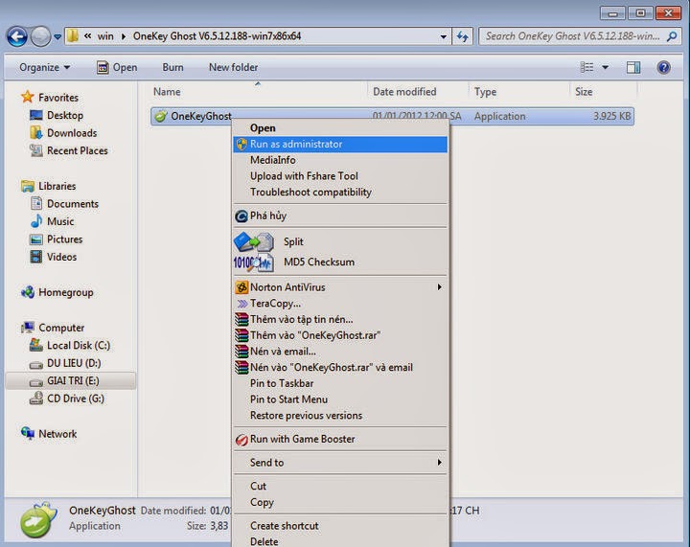Image resolution: width=690 pixels, height=547 pixels.
Task: Click the Forward navigation arrow
Action: (41, 36)
